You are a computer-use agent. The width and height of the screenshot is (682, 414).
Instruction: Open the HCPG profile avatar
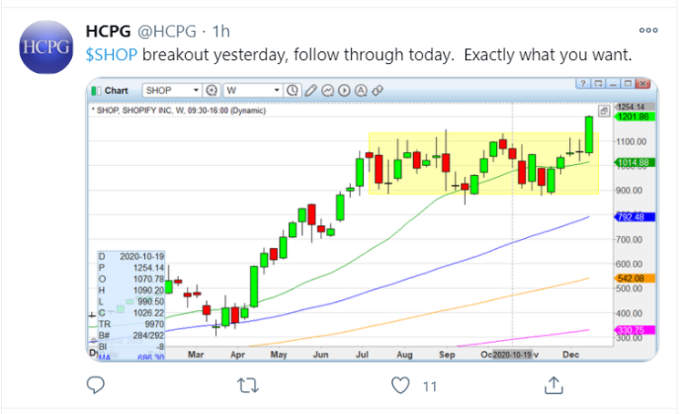[46, 47]
